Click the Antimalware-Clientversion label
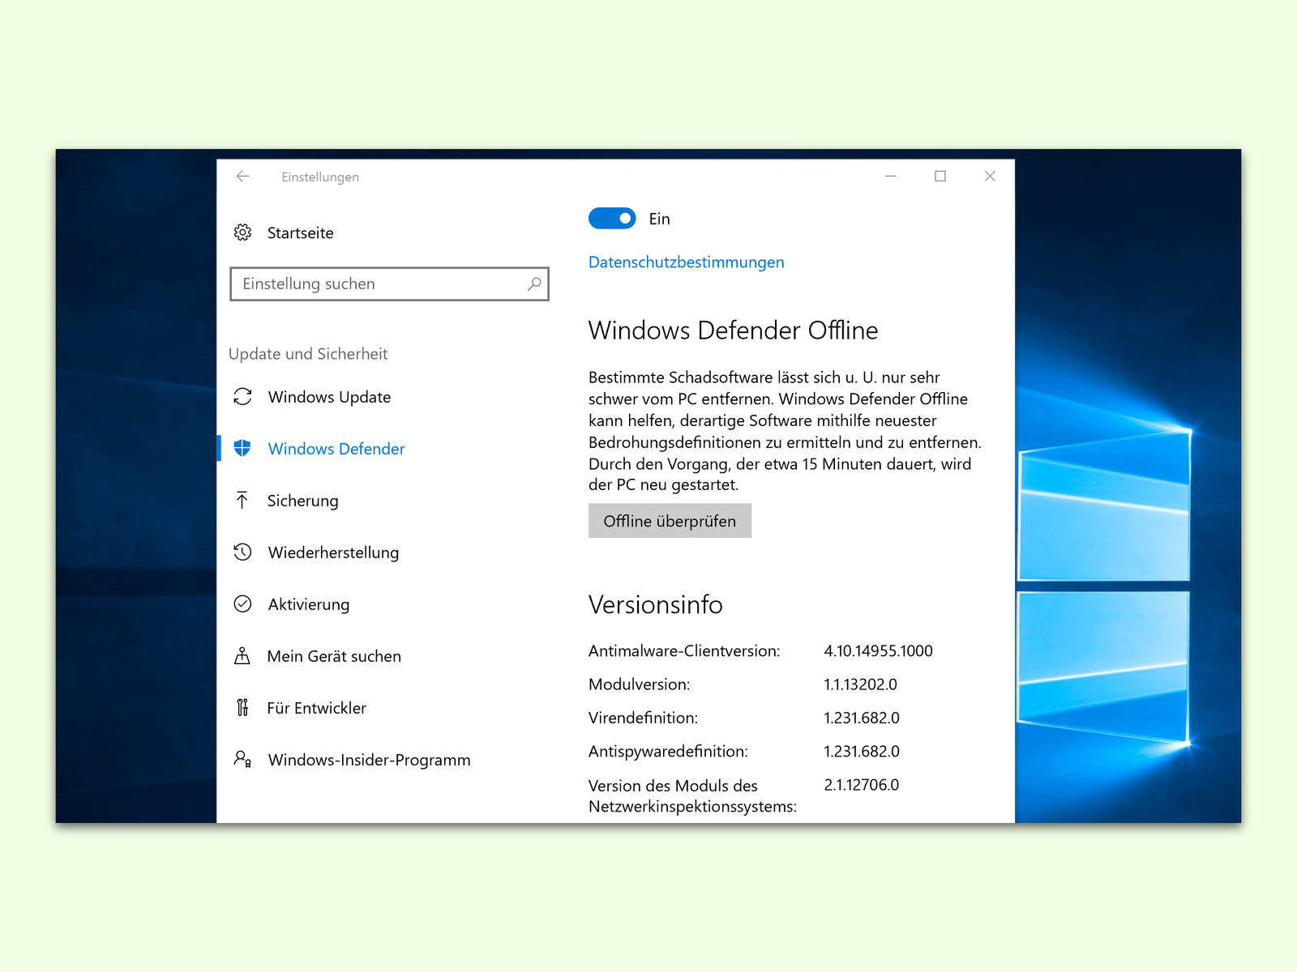 [684, 651]
